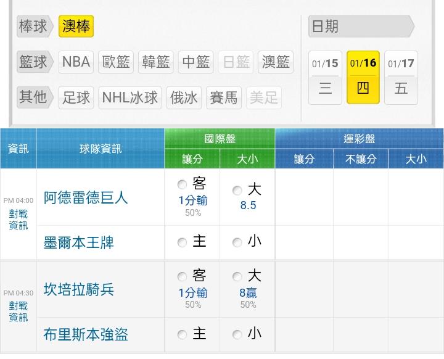
Task: Select the 澳籃 league tag
Action: pyautogui.click(x=275, y=62)
